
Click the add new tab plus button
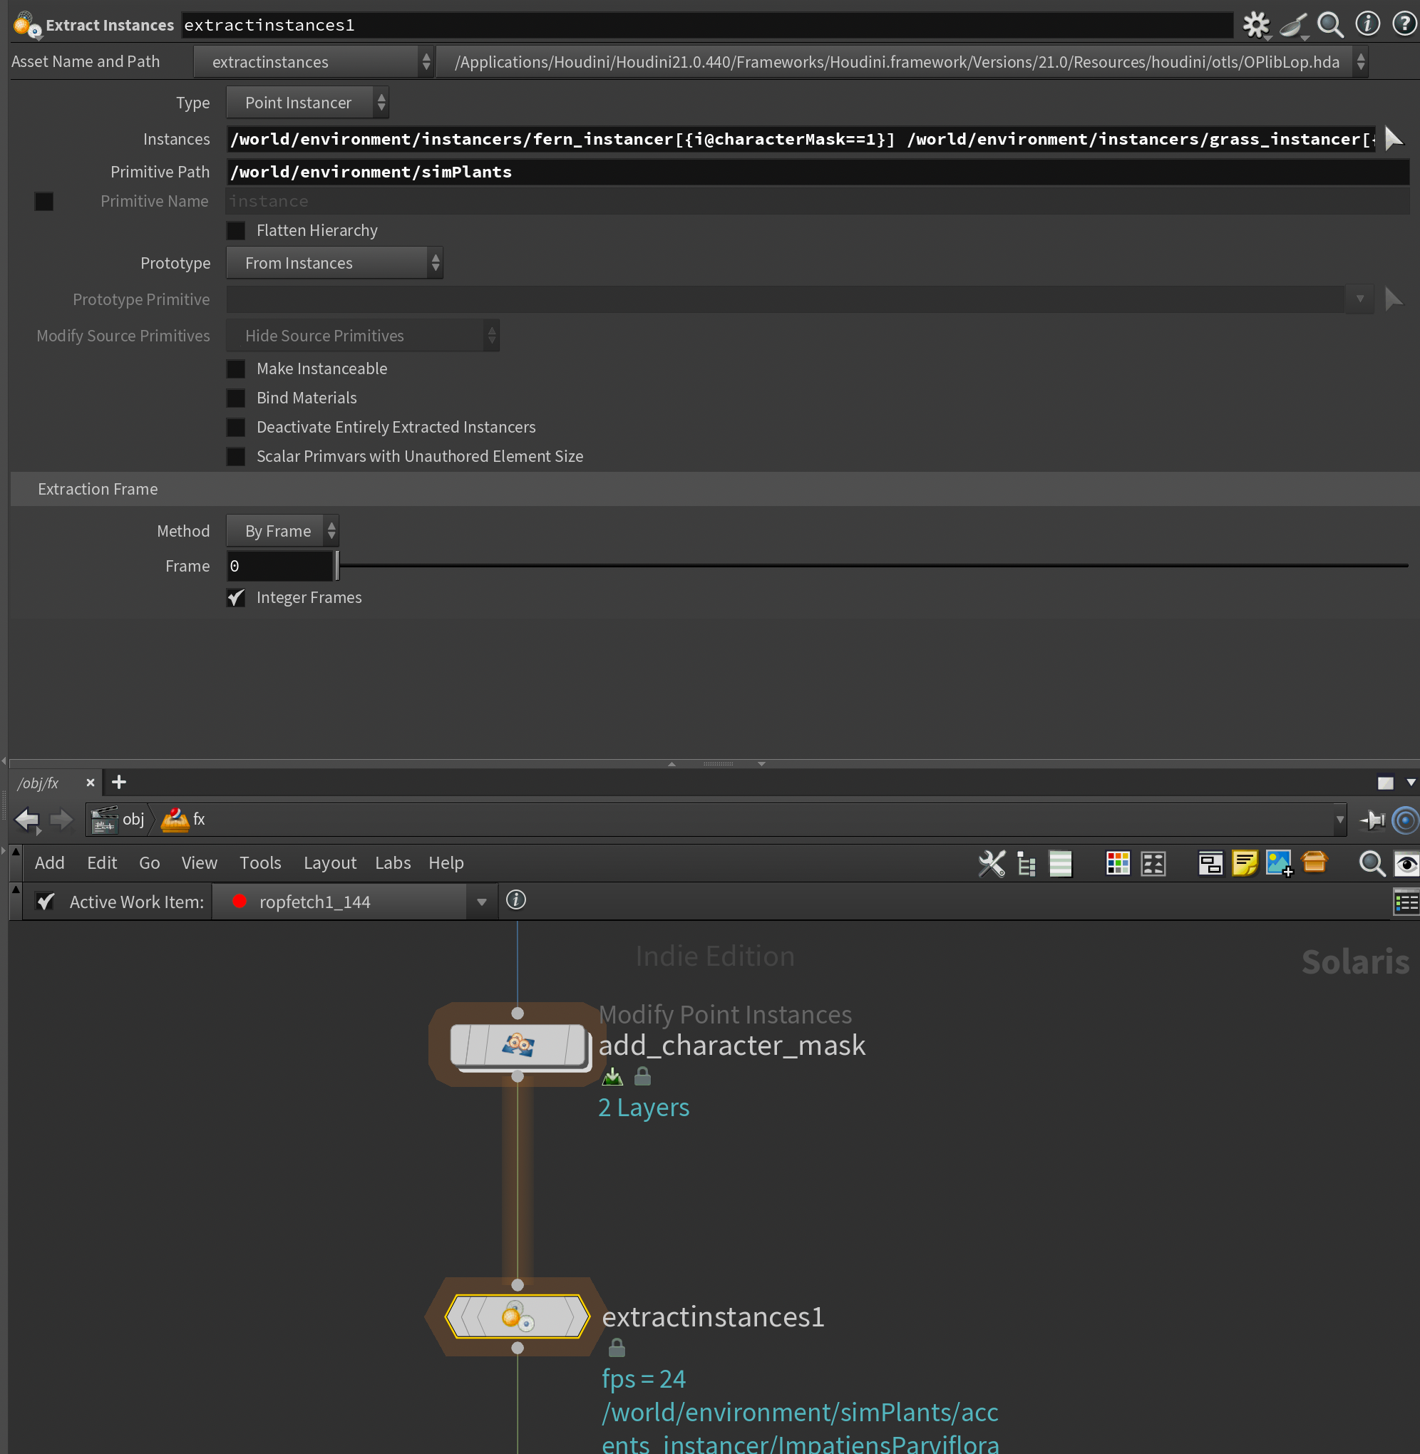pos(118,782)
